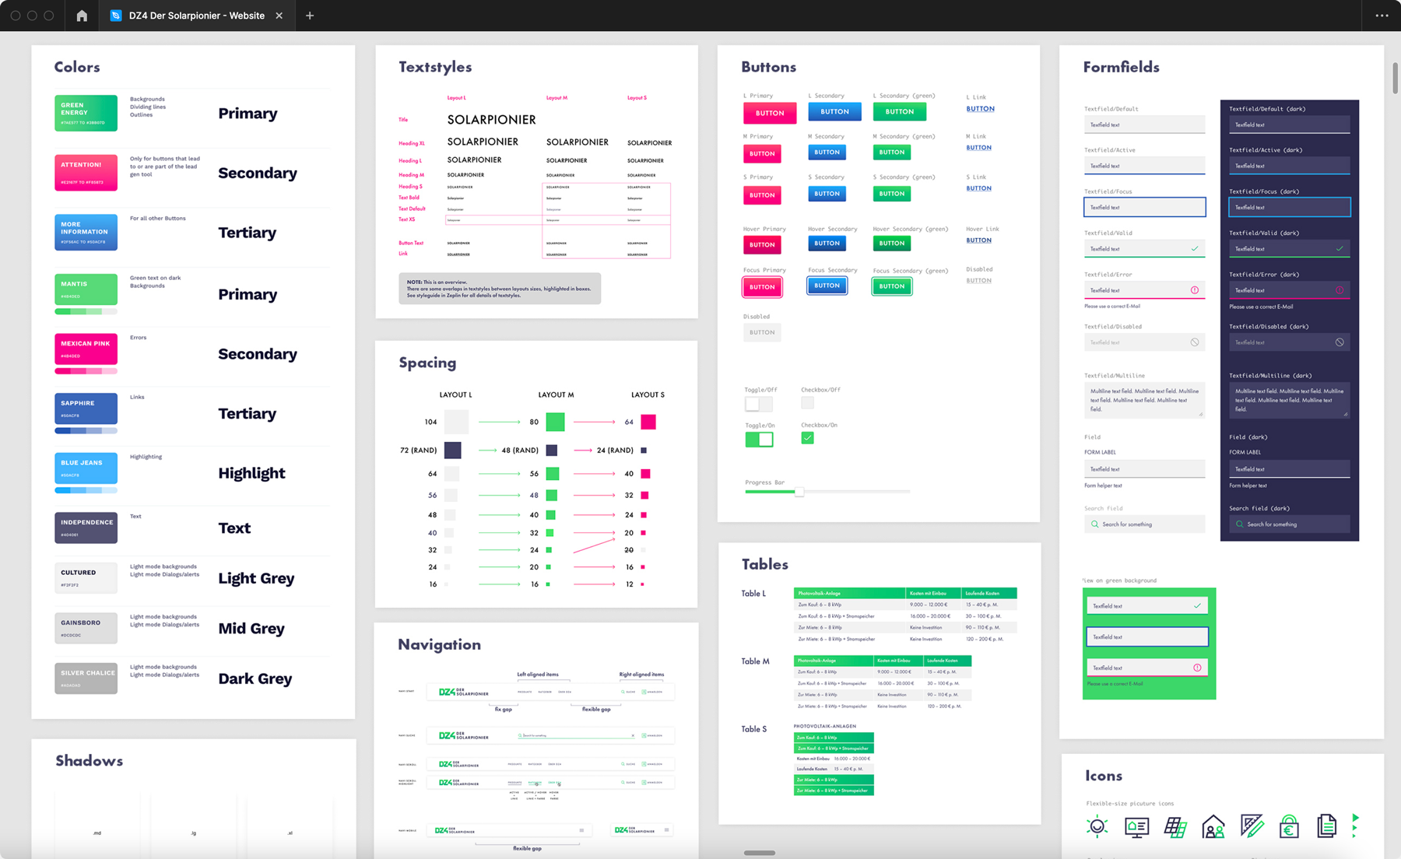Screen dimensions: 1401x859
Task: Click the Progress Bar slider handle
Action: coord(799,492)
